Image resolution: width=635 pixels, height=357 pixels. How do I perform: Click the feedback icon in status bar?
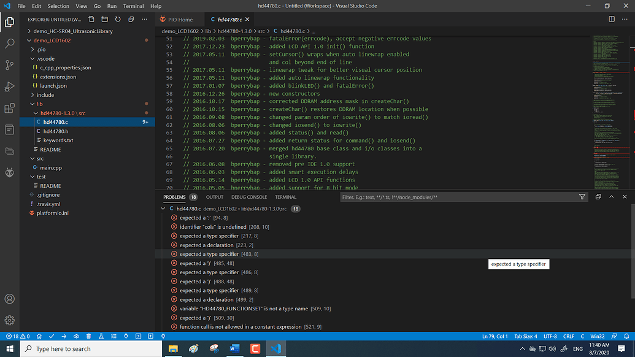coord(614,336)
